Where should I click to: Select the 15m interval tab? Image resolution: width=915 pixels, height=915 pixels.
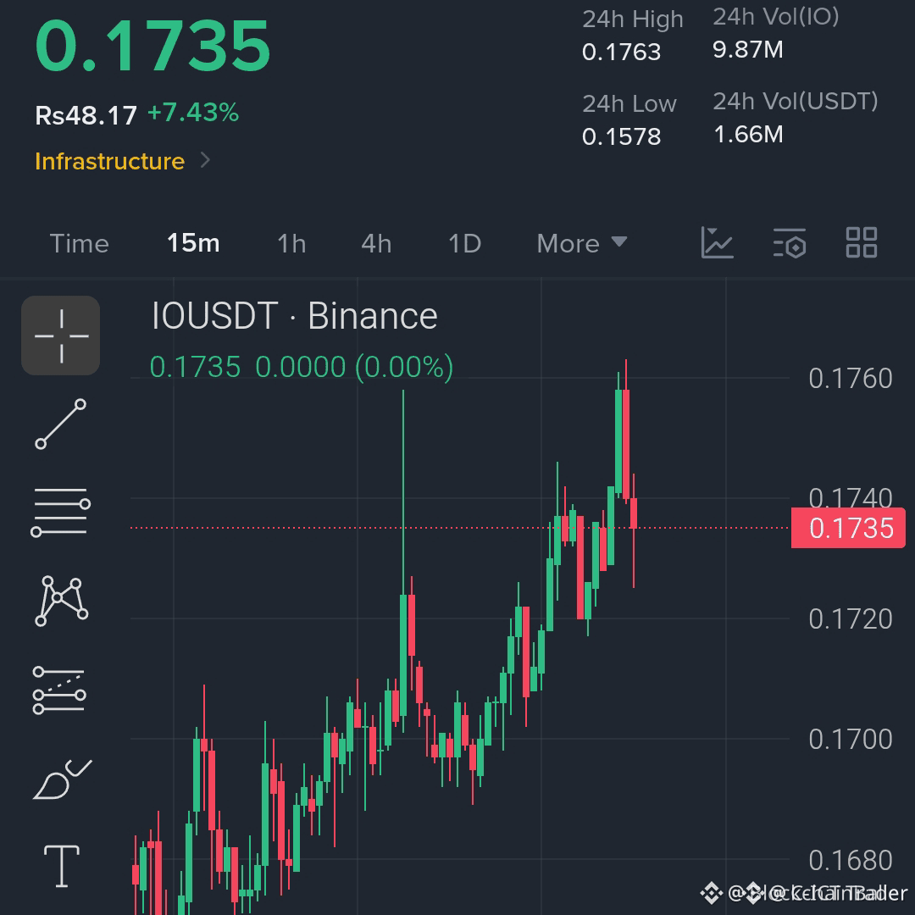coord(193,243)
